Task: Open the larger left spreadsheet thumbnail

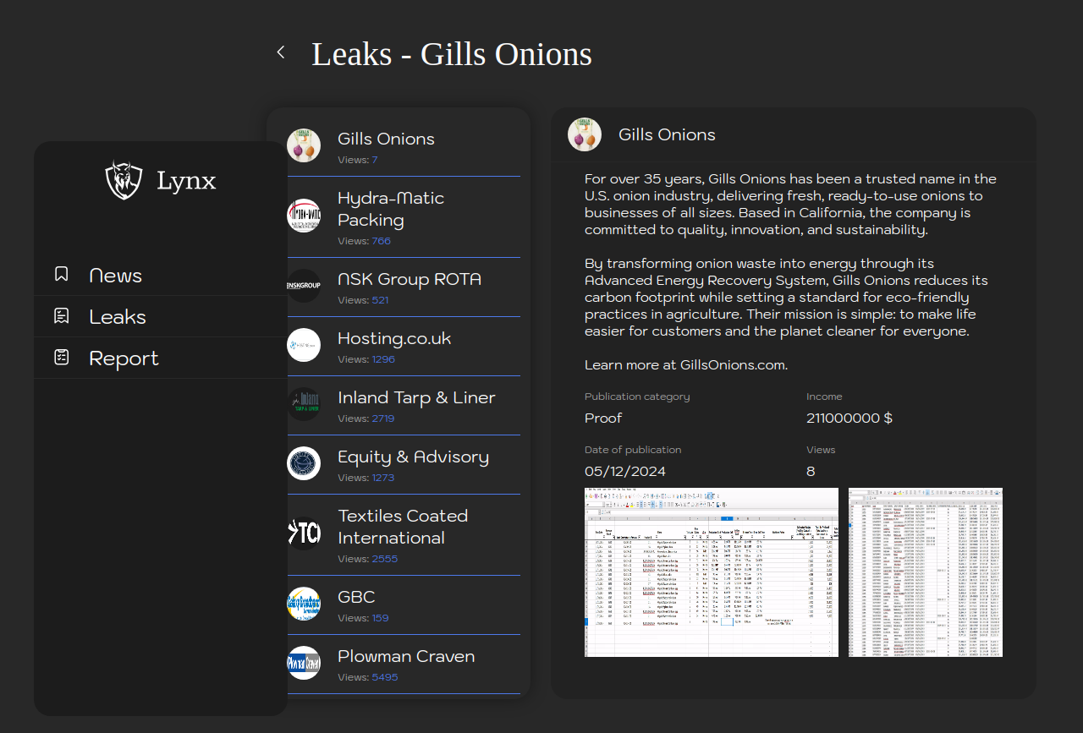Action: (711, 572)
